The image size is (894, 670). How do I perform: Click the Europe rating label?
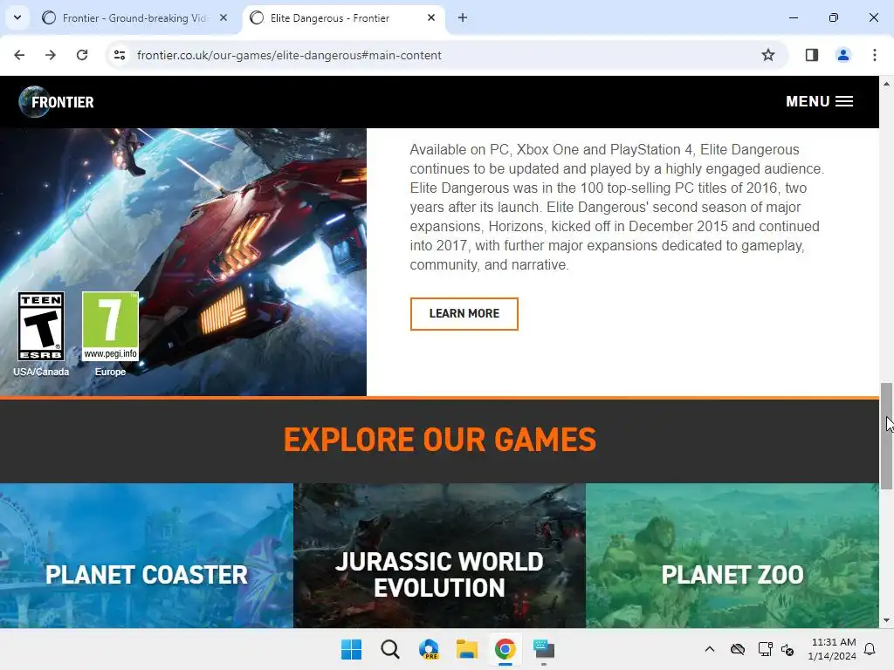(110, 372)
